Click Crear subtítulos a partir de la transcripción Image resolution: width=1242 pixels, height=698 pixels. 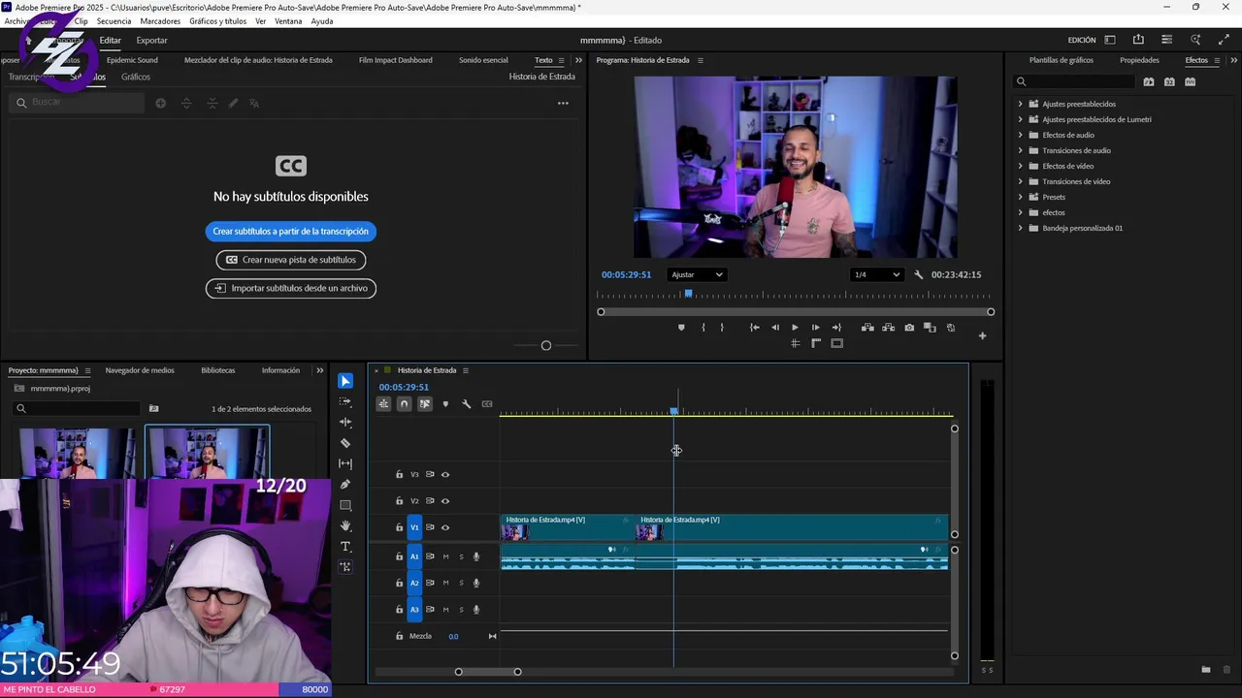coord(290,232)
